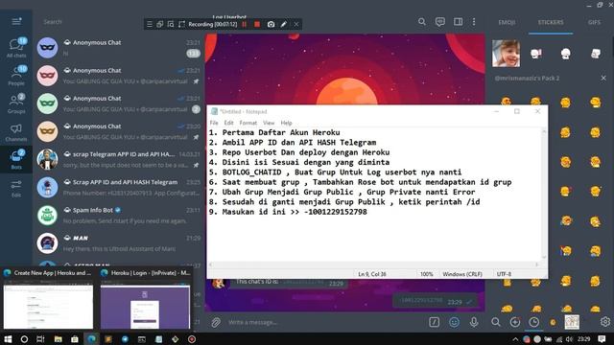The width and height of the screenshot is (614, 345).
Task: Open Notepad File menu
Action: (214, 123)
